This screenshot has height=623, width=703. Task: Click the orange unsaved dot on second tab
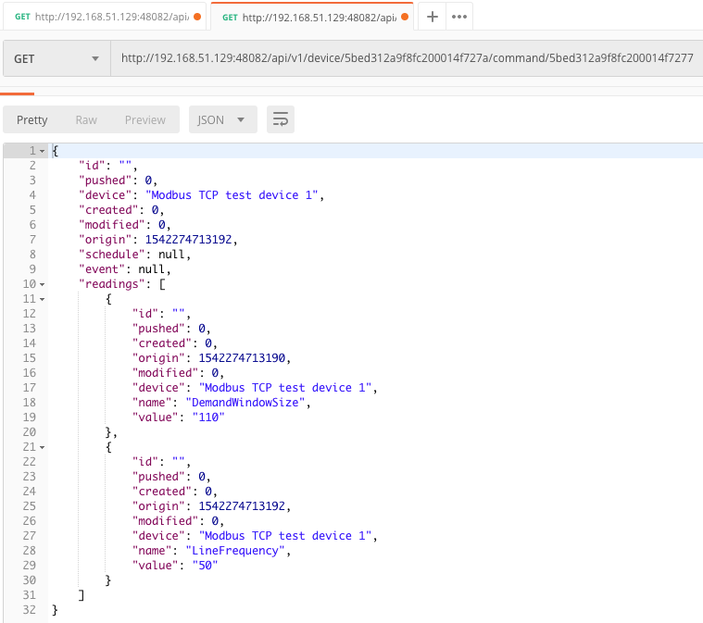(405, 17)
